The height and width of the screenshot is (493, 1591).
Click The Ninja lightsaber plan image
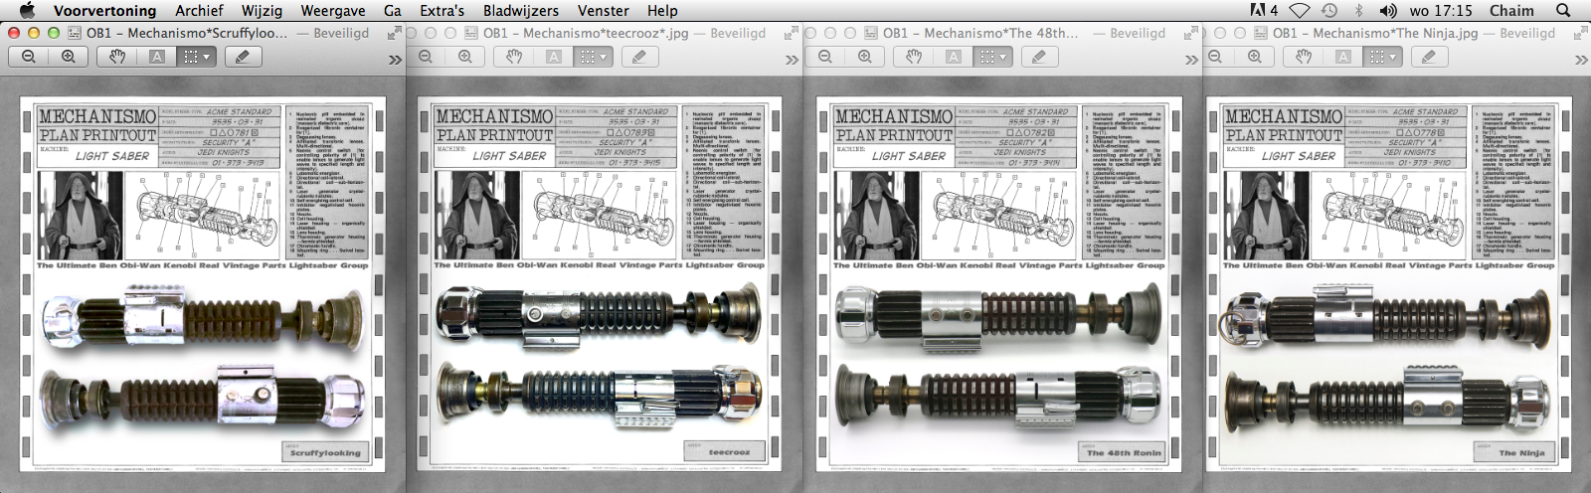1388,282
